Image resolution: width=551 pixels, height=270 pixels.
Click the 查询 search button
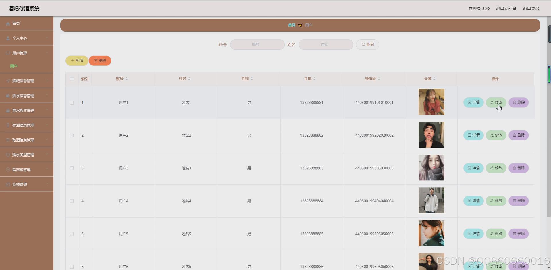coord(367,45)
